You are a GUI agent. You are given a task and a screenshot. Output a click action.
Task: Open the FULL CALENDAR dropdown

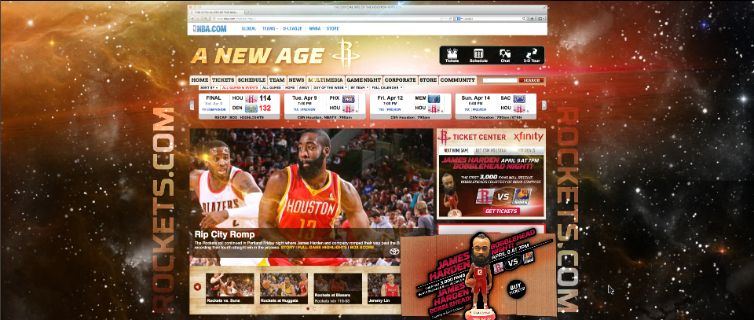tap(386, 87)
